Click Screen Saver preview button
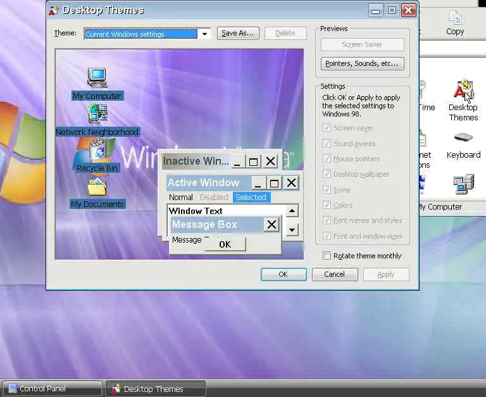This screenshot has width=486, height=397. 362,45
